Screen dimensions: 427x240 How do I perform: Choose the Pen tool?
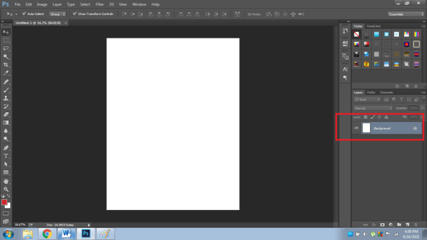[x=7, y=147]
